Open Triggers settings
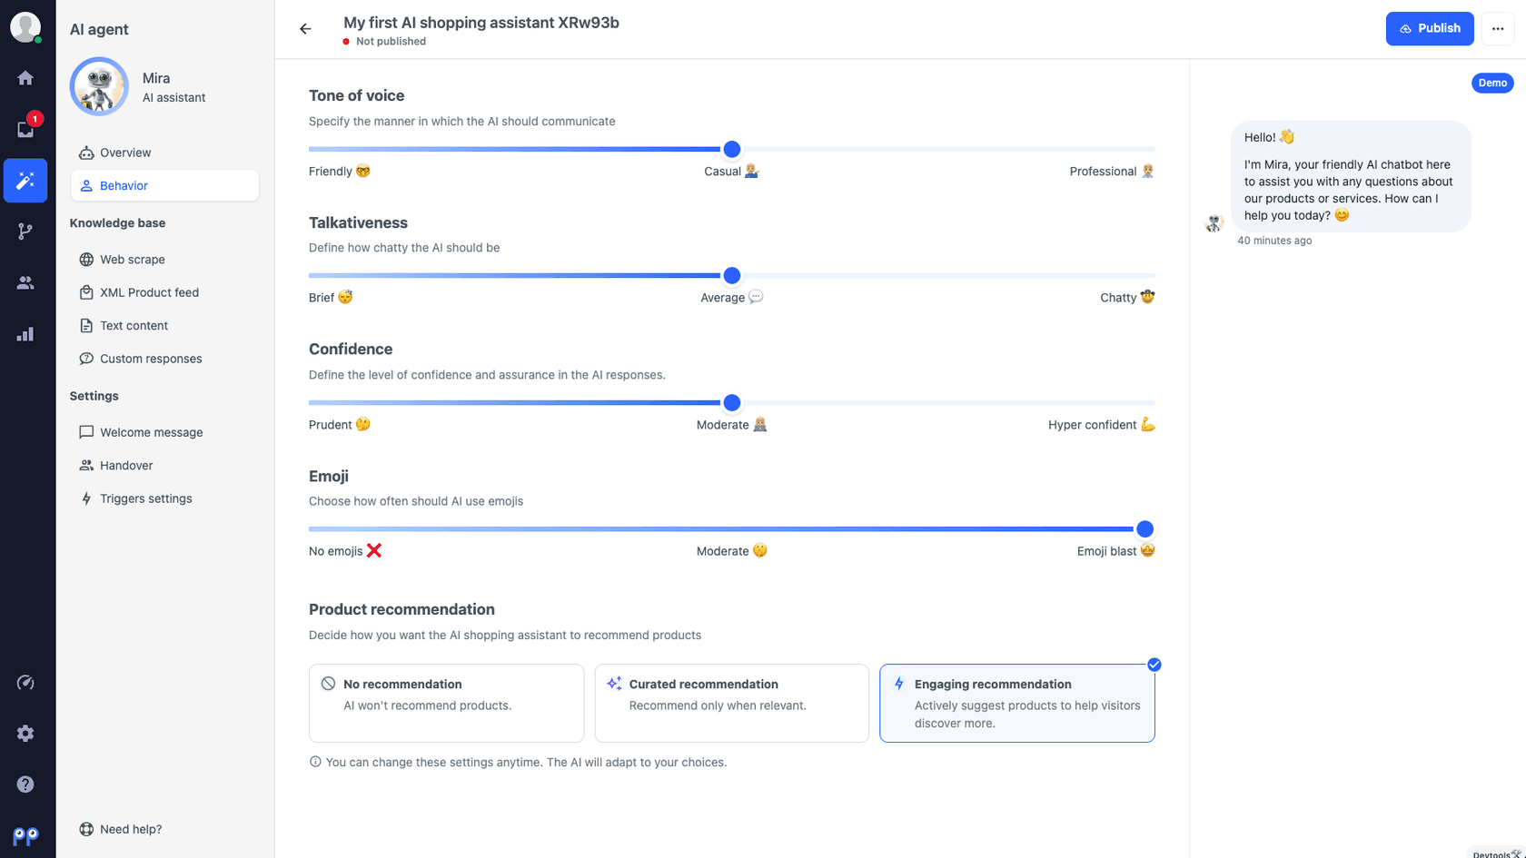This screenshot has width=1526, height=858. 164,498
